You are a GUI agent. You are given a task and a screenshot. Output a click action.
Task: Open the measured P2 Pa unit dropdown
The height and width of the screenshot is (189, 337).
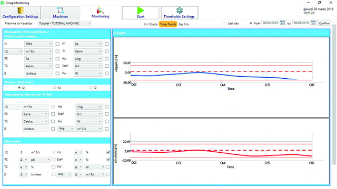38,59
